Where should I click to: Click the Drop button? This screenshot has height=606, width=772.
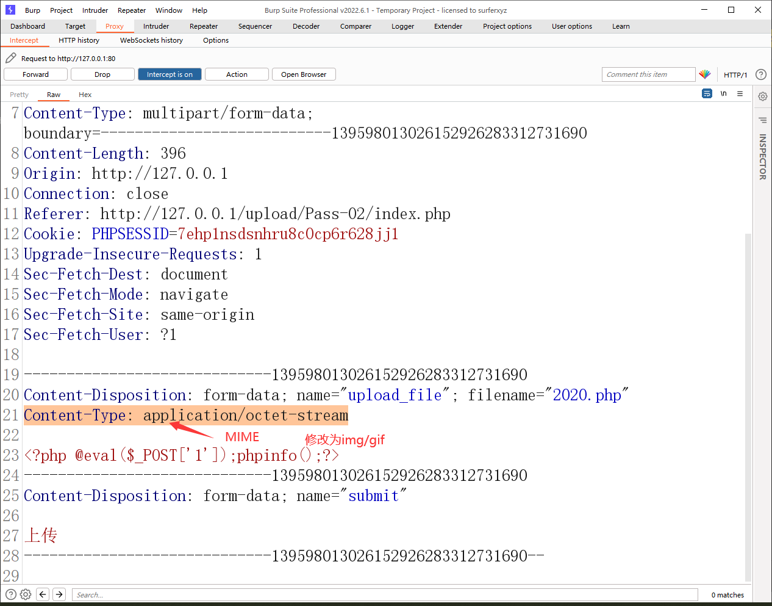point(102,74)
